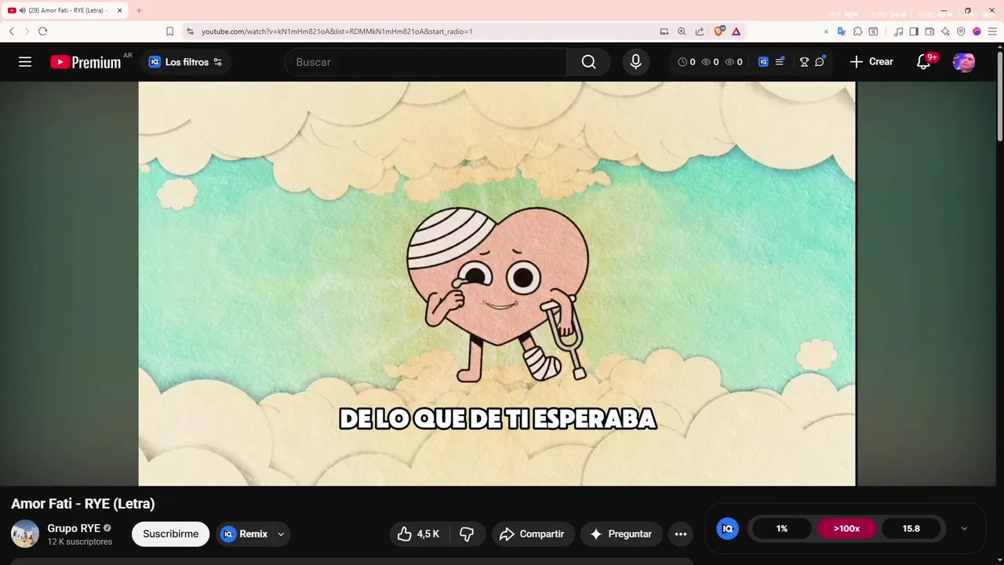
Task: Select the Amor Fati - RYE browser tab
Action: [66, 11]
